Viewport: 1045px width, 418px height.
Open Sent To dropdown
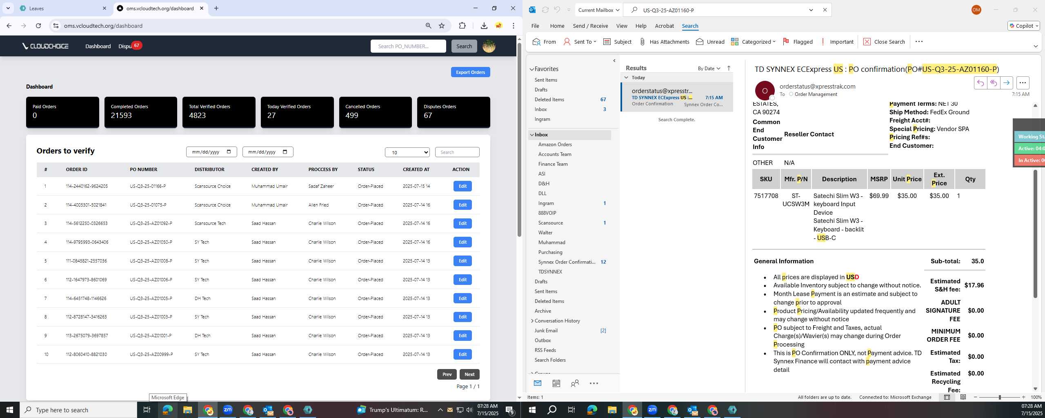point(580,42)
